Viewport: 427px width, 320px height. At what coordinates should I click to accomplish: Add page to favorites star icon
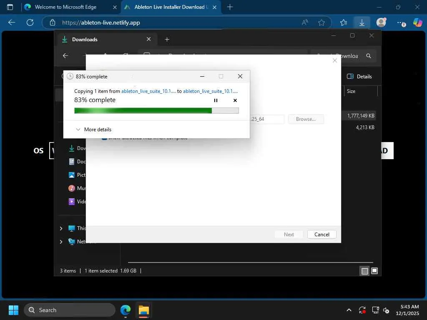[x=322, y=22]
